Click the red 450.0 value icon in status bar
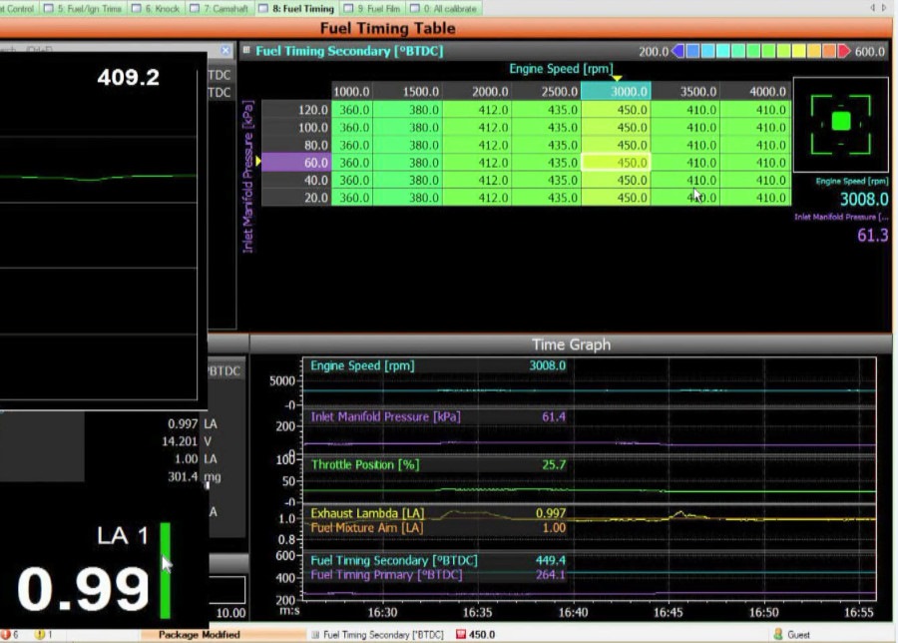 click(x=460, y=634)
